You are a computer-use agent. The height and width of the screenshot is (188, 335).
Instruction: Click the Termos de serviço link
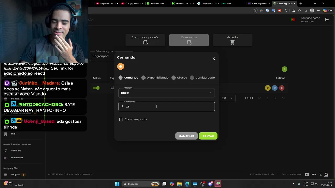point(291,174)
